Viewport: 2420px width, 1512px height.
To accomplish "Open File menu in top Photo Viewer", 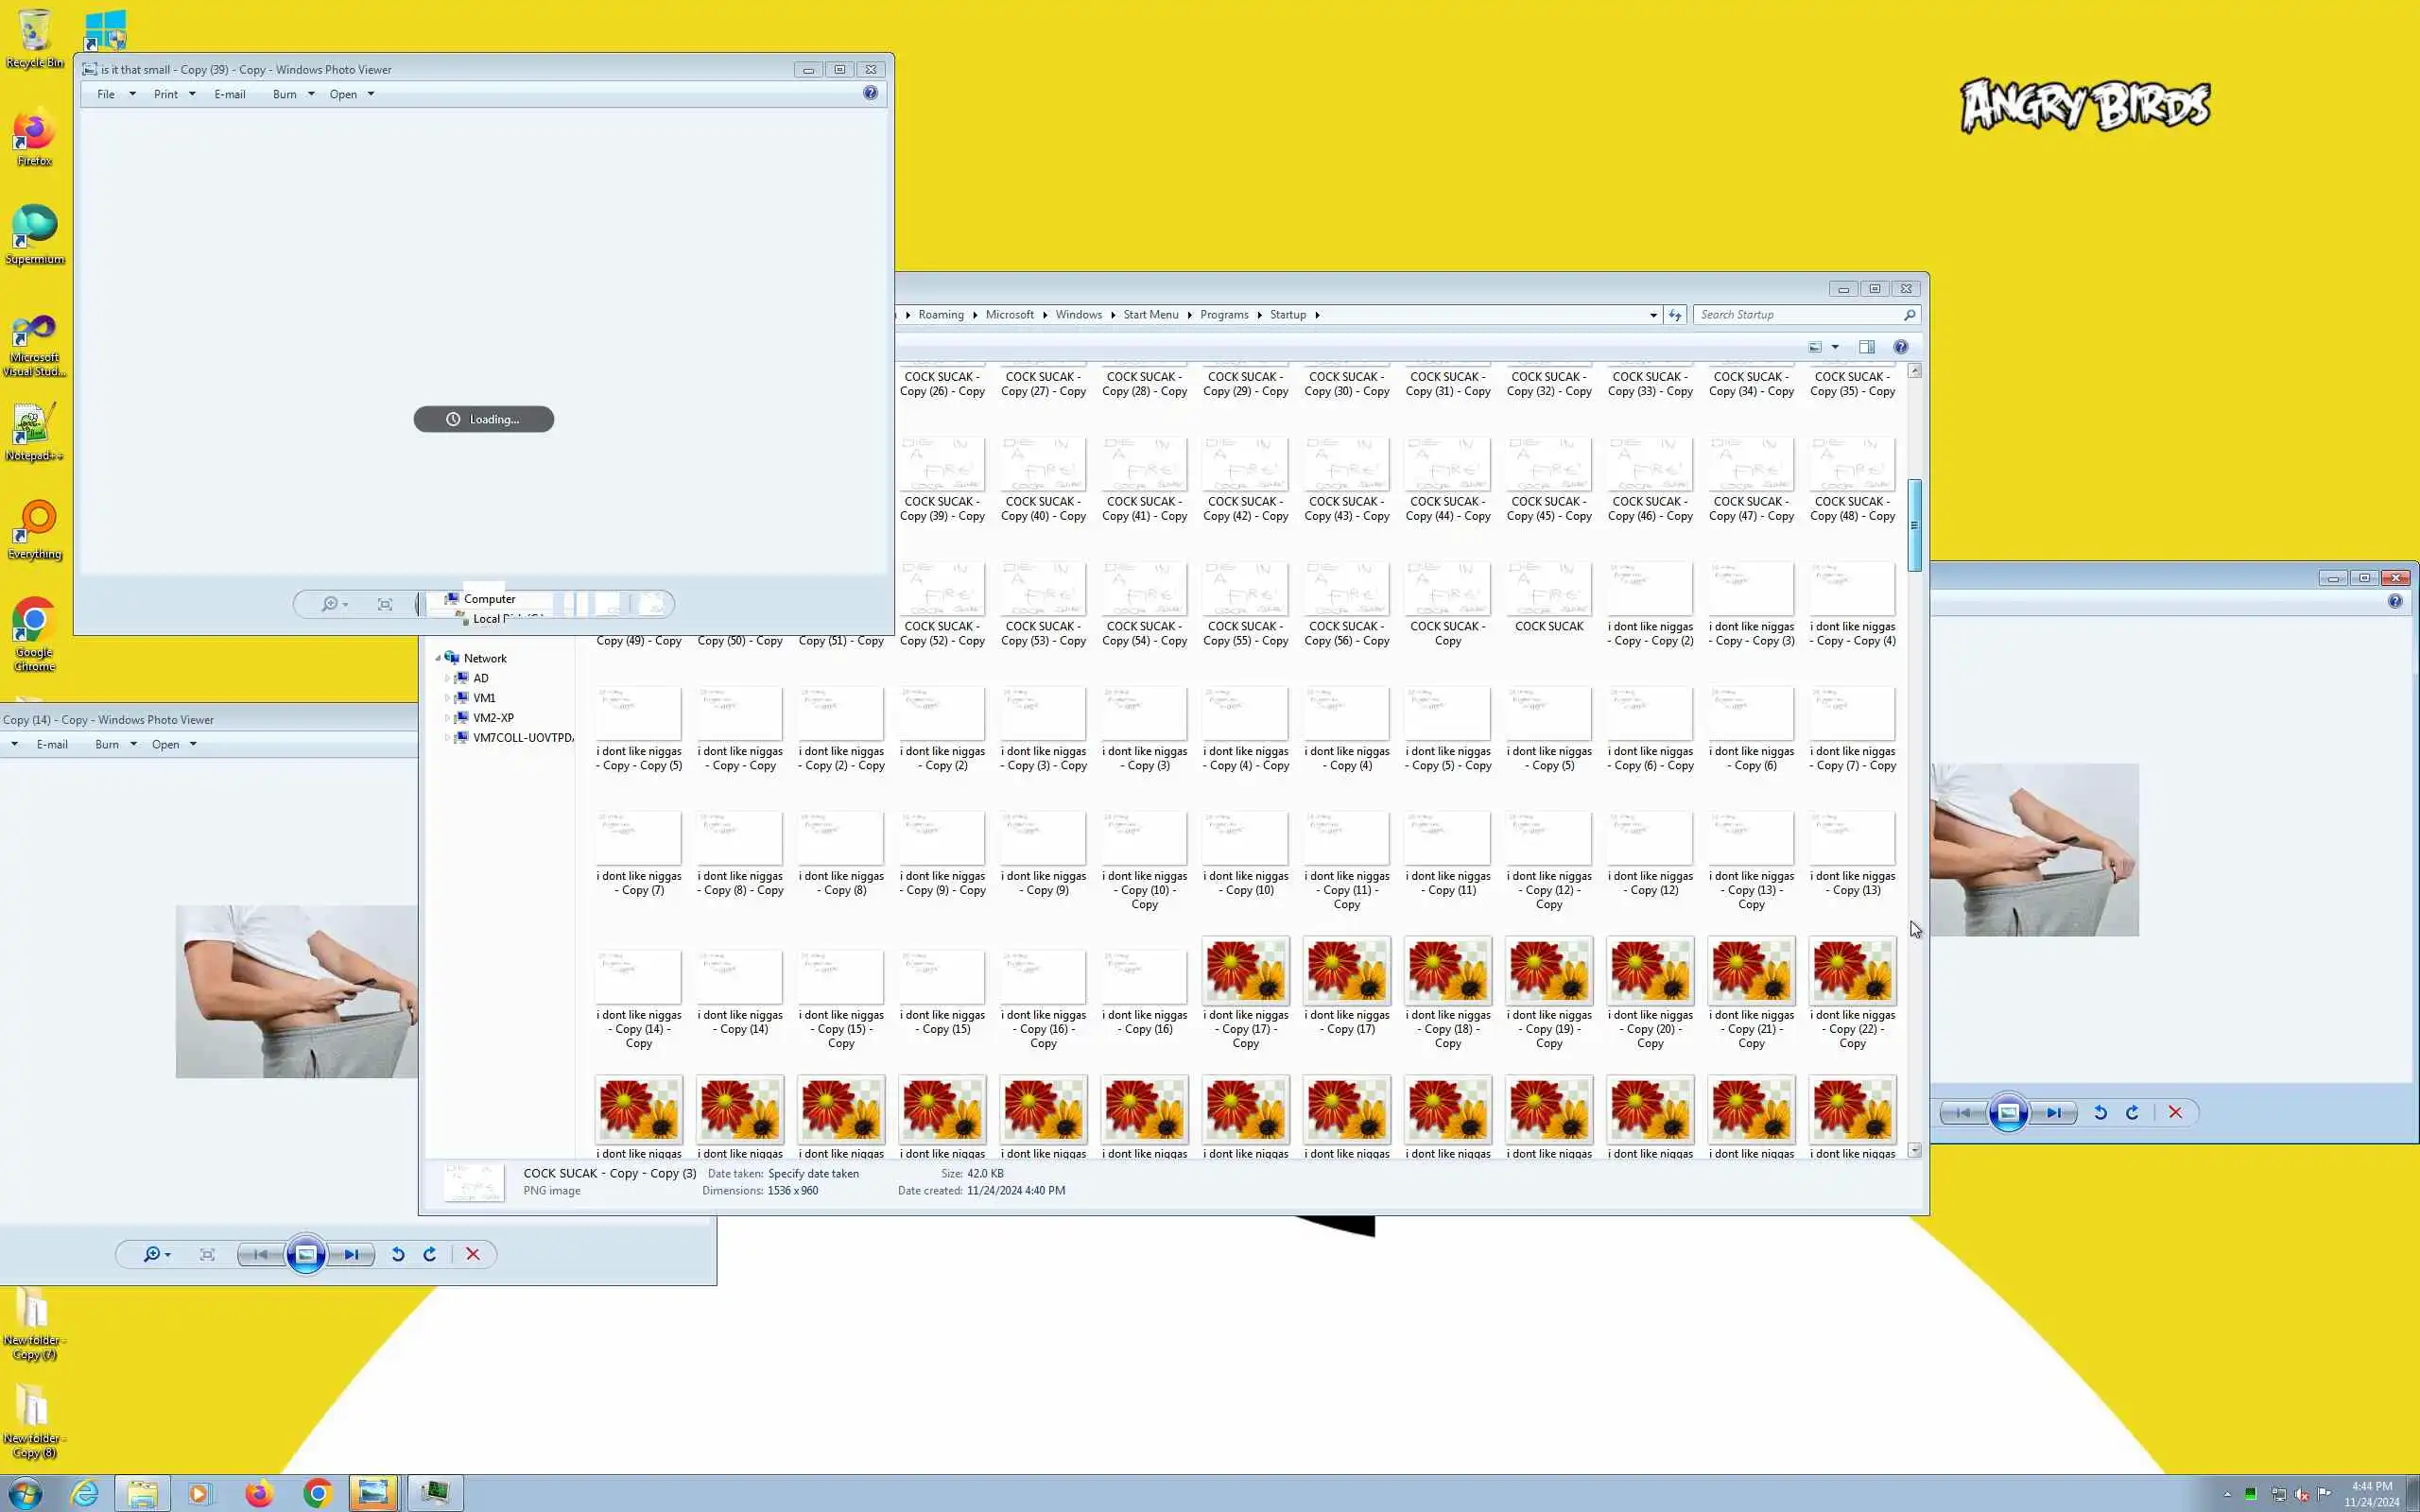I will pos(106,94).
